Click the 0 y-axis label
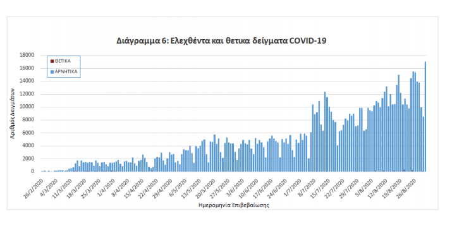Screen dimensions: 452x242 (33, 171)
